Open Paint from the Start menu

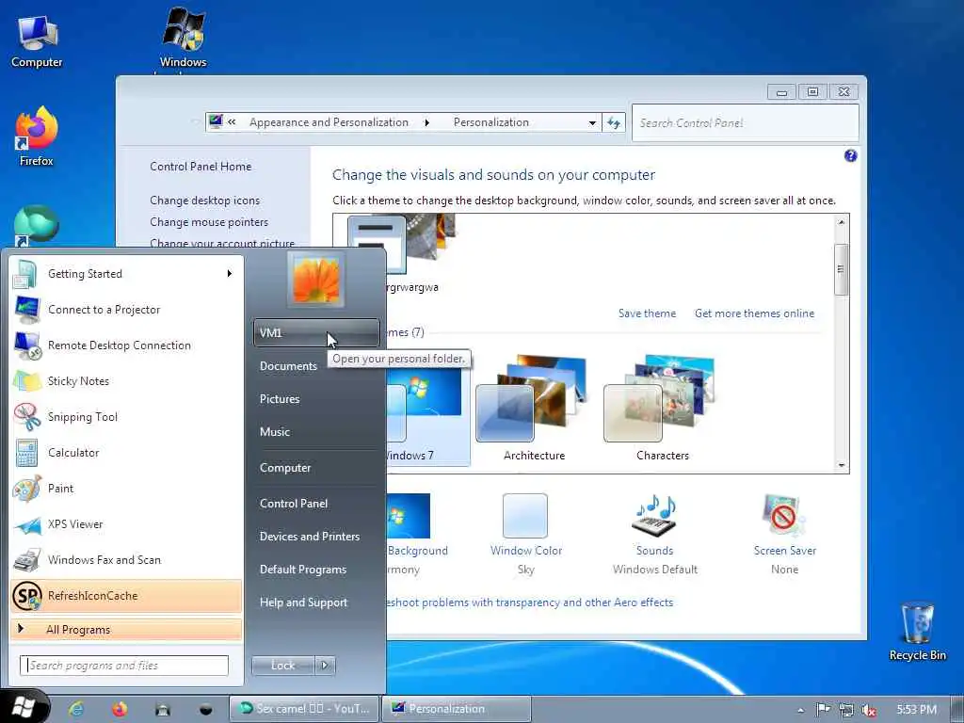(126, 489)
